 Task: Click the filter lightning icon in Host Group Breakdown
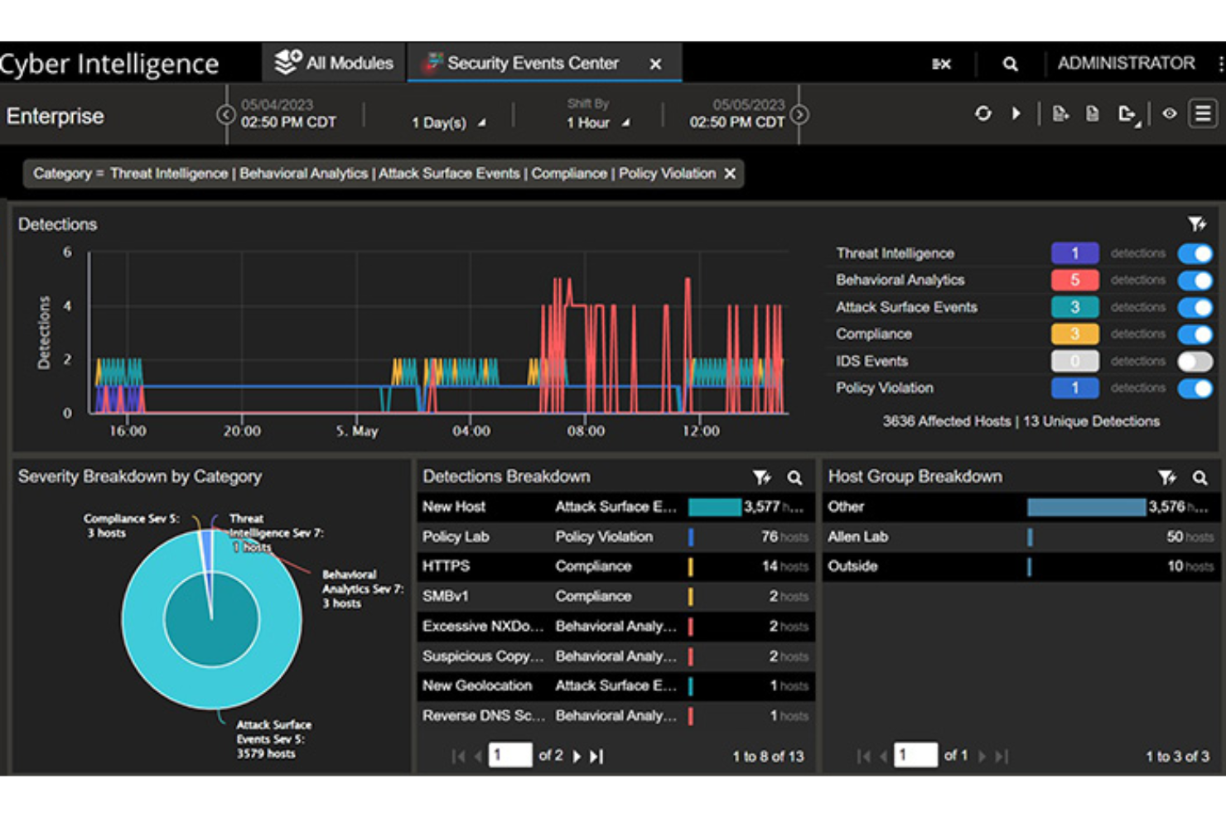1168,478
